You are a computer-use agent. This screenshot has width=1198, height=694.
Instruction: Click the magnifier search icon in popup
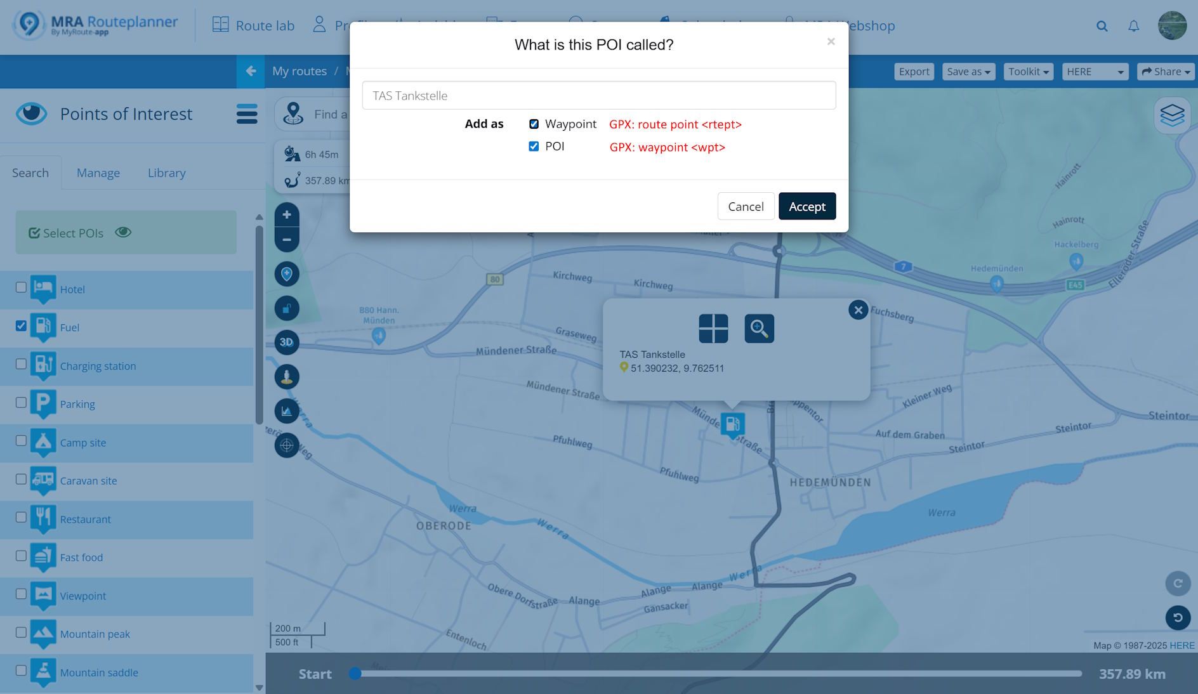[759, 329]
